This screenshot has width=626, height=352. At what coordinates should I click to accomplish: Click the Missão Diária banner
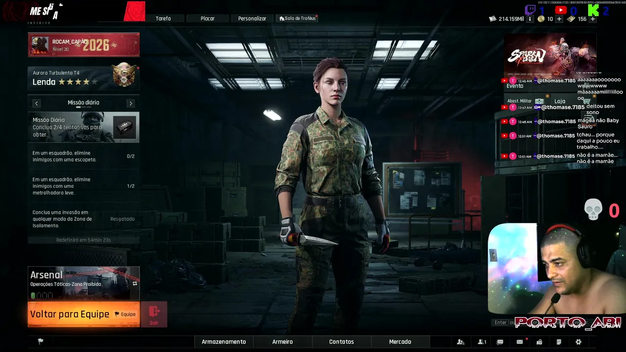coord(84,127)
